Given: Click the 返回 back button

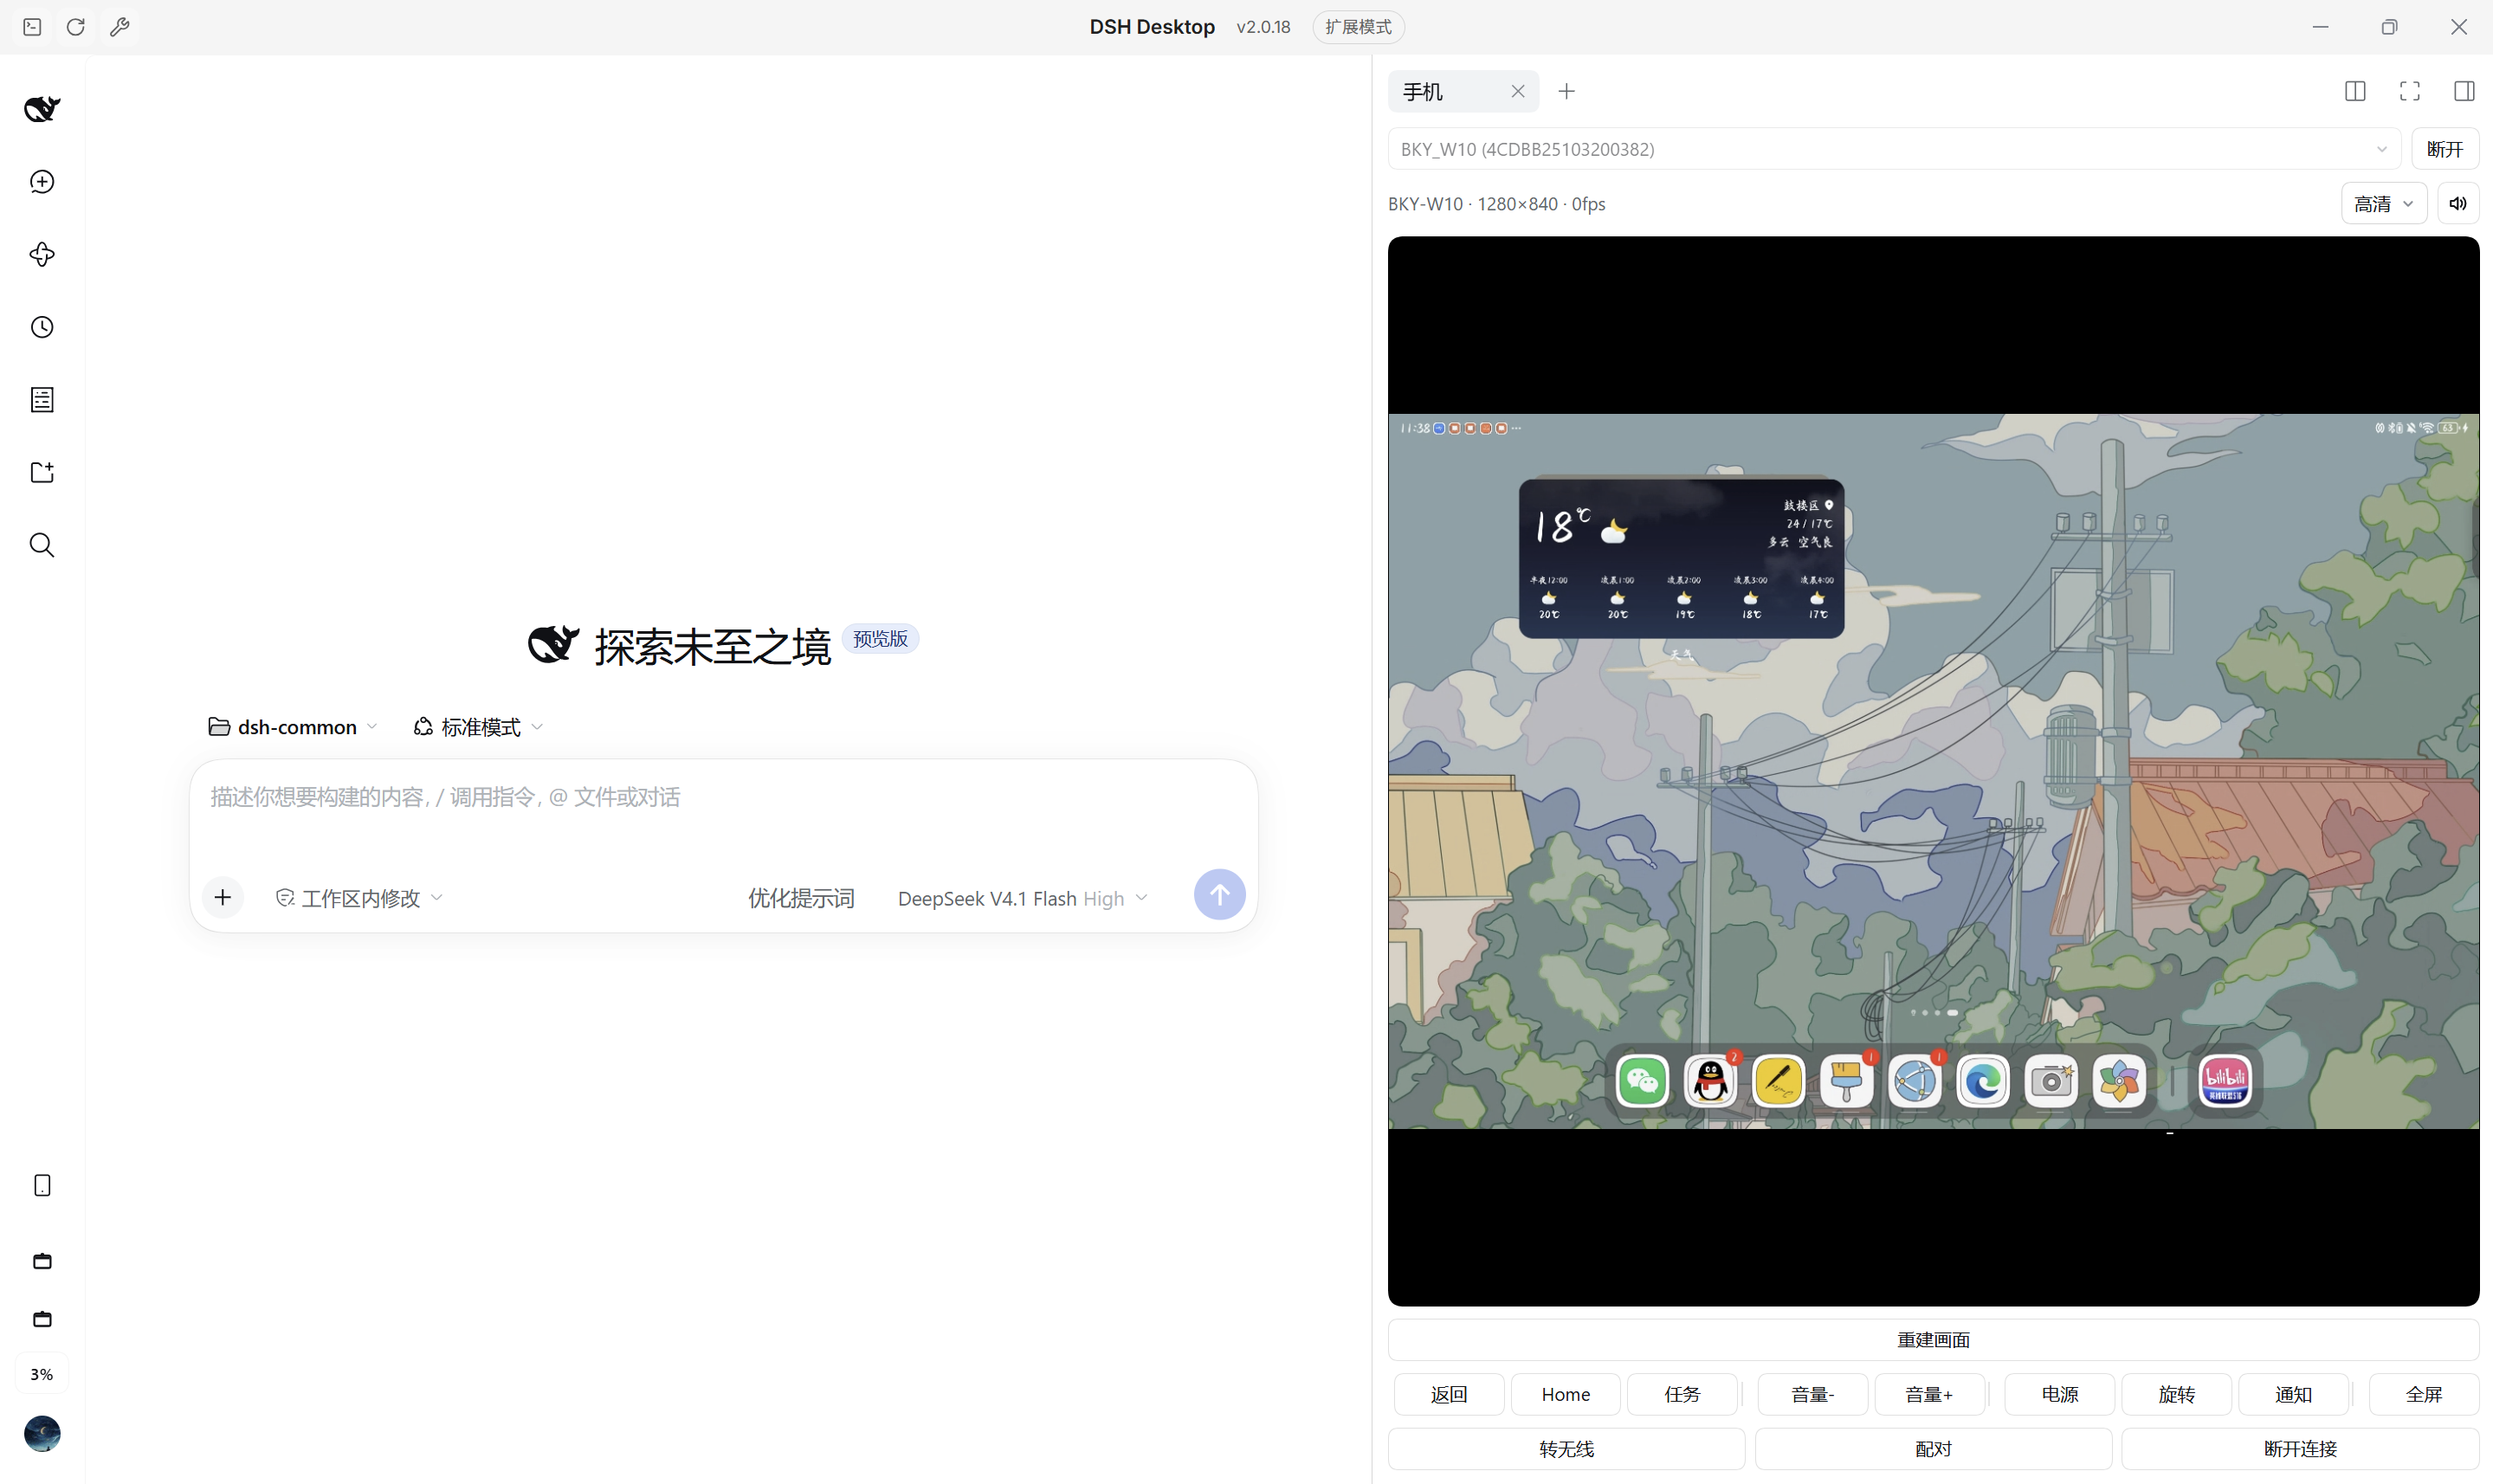Looking at the screenshot, I should tap(1449, 1394).
